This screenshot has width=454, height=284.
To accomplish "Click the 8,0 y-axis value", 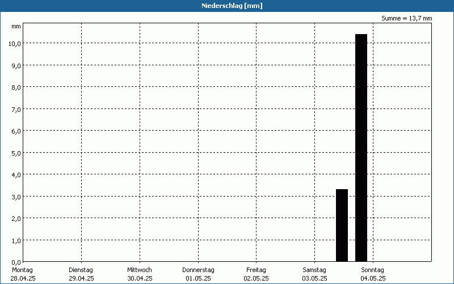I will tap(16, 87).
